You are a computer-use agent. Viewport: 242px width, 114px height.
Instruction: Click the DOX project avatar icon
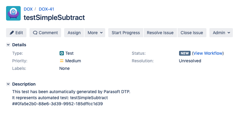[13, 13]
